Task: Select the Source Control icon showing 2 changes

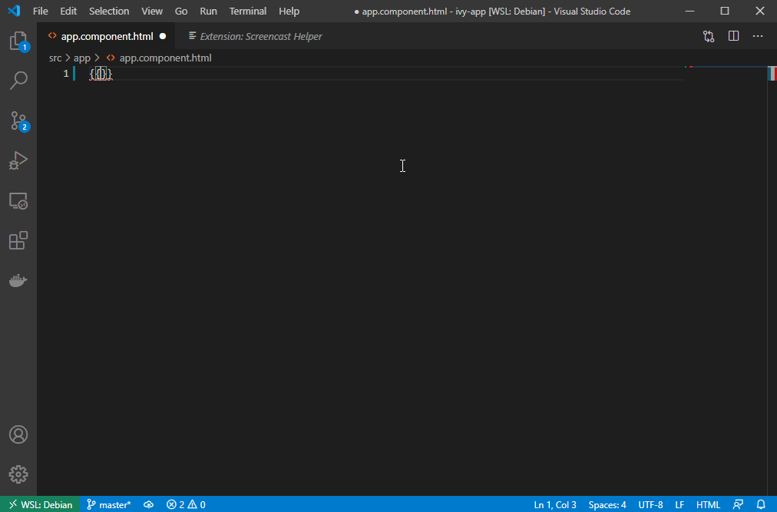Action: pyautogui.click(x=18, y=121)
